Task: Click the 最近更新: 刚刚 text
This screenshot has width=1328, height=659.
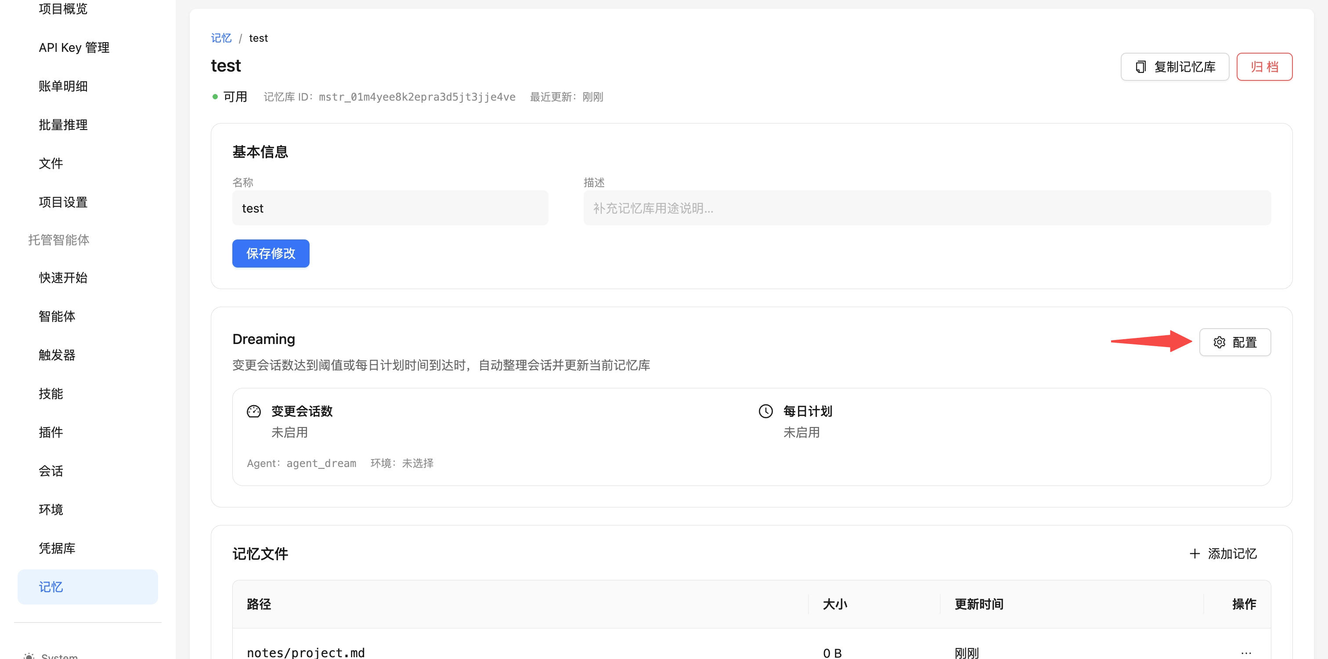Action: [567, 97]
